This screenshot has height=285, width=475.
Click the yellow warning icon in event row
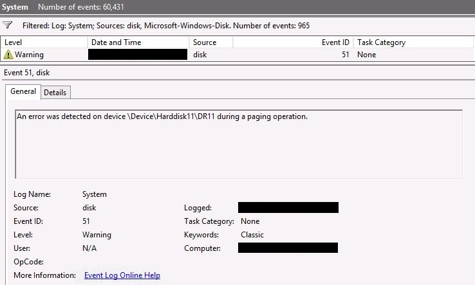point(8,55)
